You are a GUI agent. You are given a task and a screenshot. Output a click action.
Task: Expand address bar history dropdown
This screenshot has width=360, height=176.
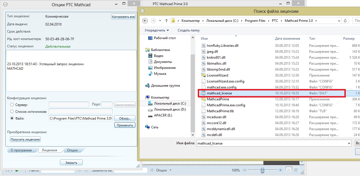(339, 21)
